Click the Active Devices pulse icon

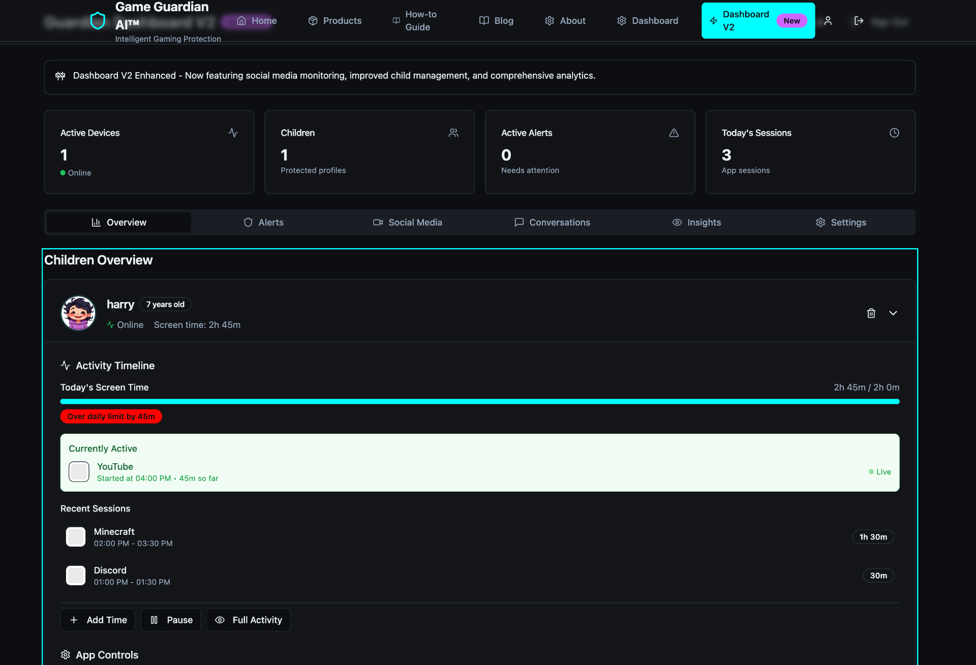233,133
